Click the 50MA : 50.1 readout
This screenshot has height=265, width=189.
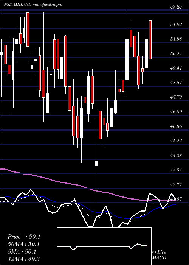(x=24, y=245)
